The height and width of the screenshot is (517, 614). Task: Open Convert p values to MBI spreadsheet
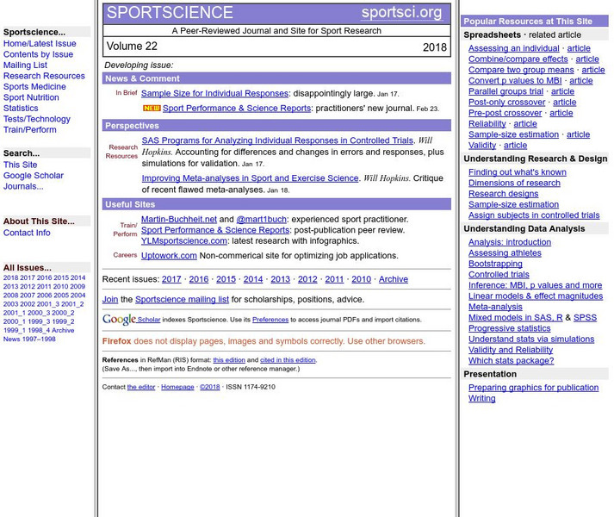(x=515, y=81)
